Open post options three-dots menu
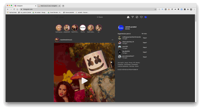 pos(113,40)
